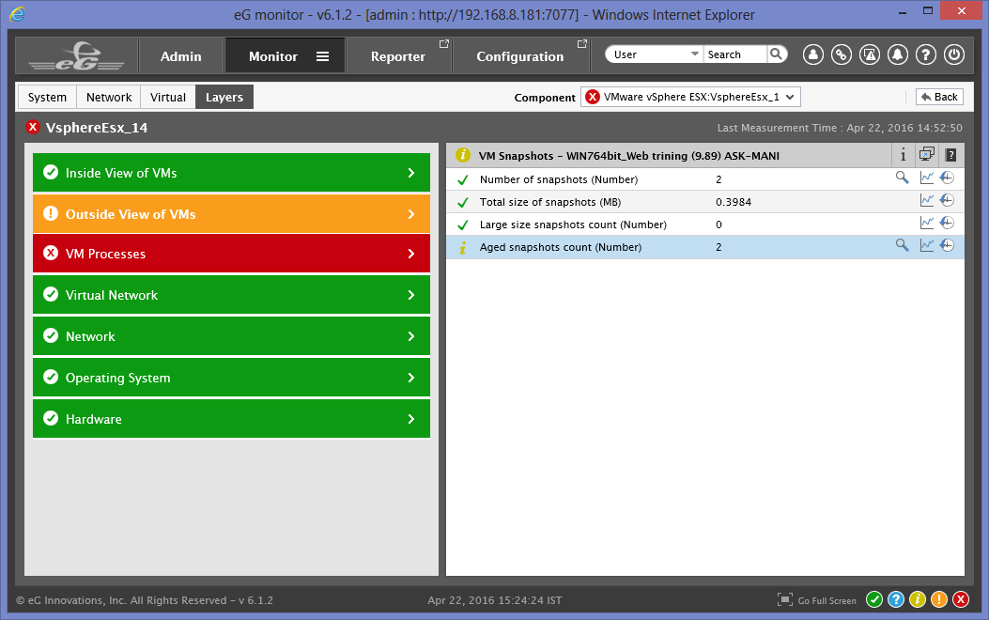Click the bell notifications icon
This screenshot has width=989, height=620.
coord(898,54)
